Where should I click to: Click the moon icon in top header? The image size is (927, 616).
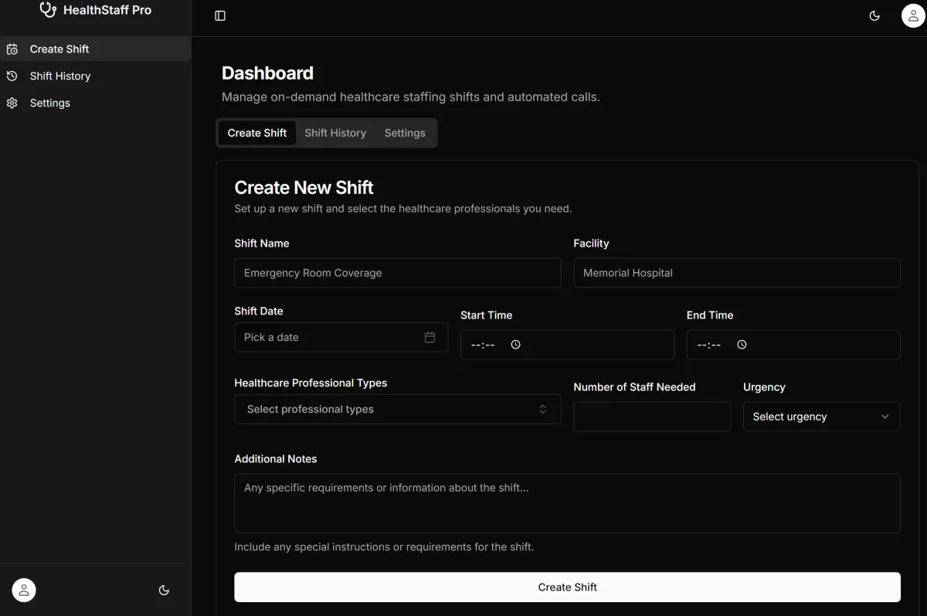click(874, 16)
